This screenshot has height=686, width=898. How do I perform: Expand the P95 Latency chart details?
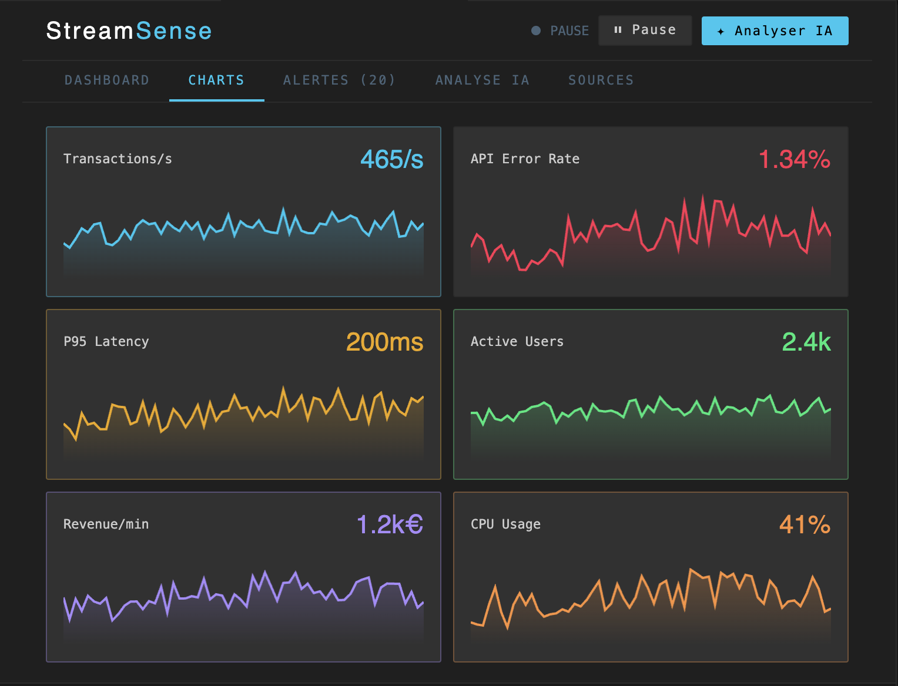click(243, 394)
